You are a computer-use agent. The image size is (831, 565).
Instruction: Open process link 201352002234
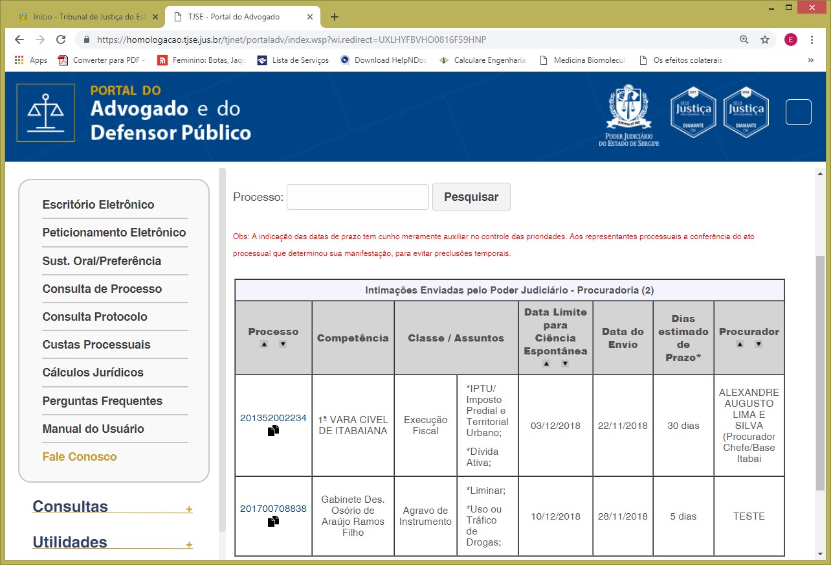273,418
